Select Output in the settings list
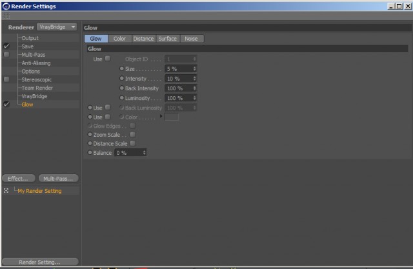Screen dimensions: 413x269 pyautogui.click(x=30, y=38)
